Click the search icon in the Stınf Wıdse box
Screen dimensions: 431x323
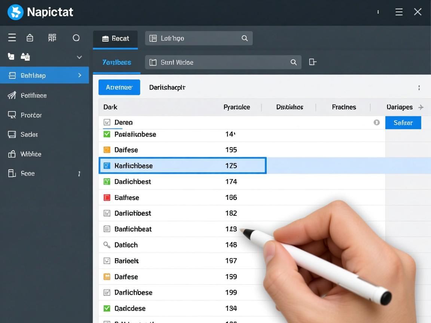click(x=294, y=62)
